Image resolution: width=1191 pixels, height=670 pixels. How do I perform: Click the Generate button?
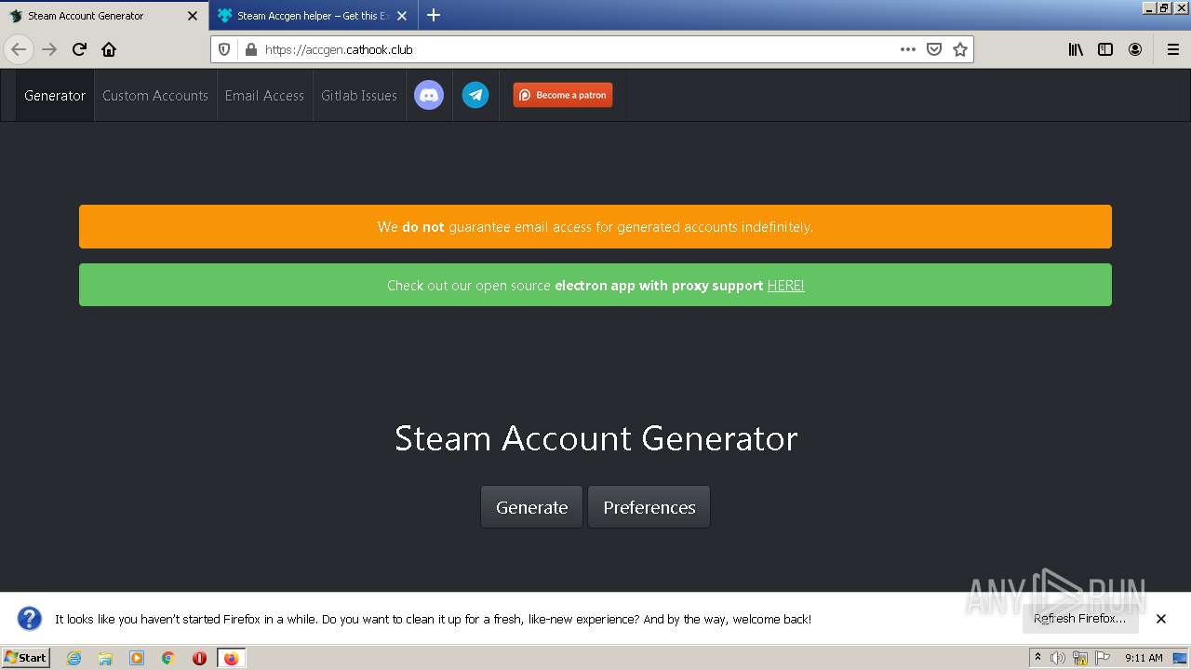pos(531,507)
